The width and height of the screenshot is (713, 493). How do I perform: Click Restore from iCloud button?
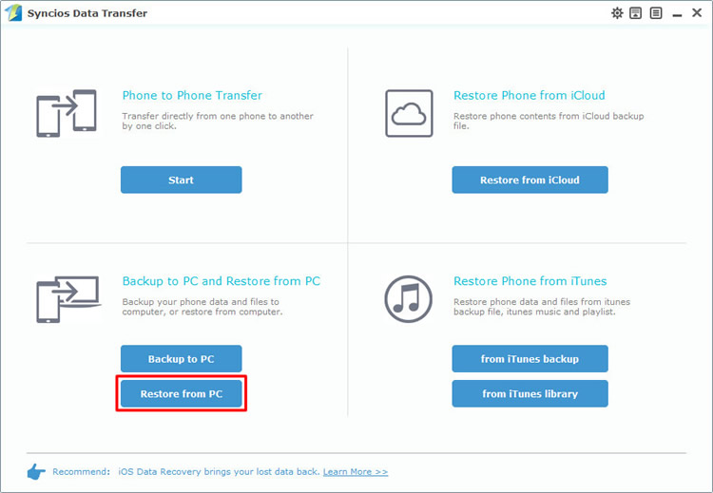coord(530,180)
